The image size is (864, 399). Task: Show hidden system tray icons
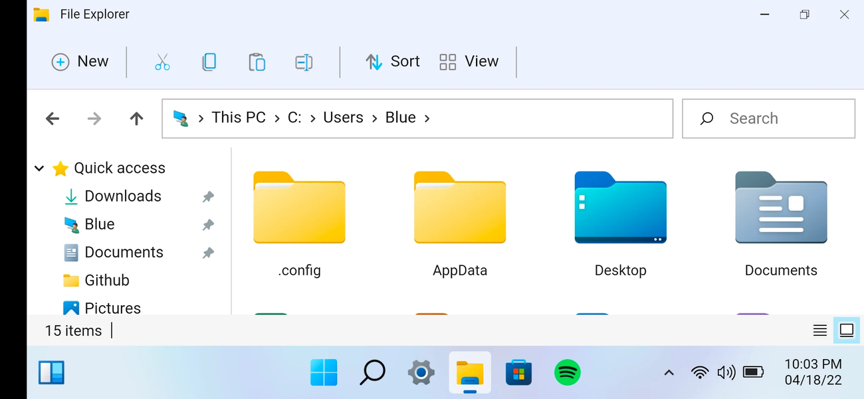pos(669,372)
